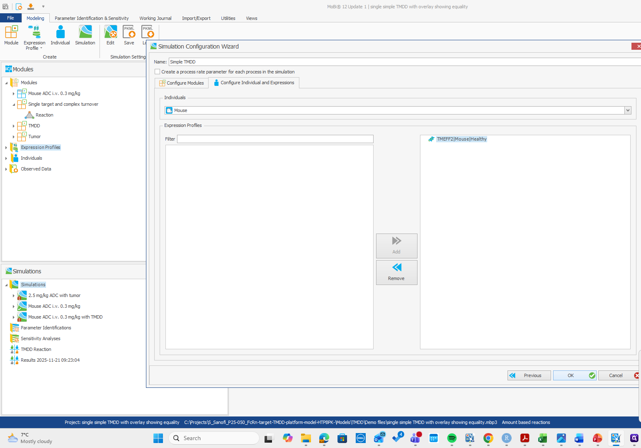Select TMEFF2|Mouse|Healthy expression profile
This screenshot has width=641, height=448.
pos(461,139)
